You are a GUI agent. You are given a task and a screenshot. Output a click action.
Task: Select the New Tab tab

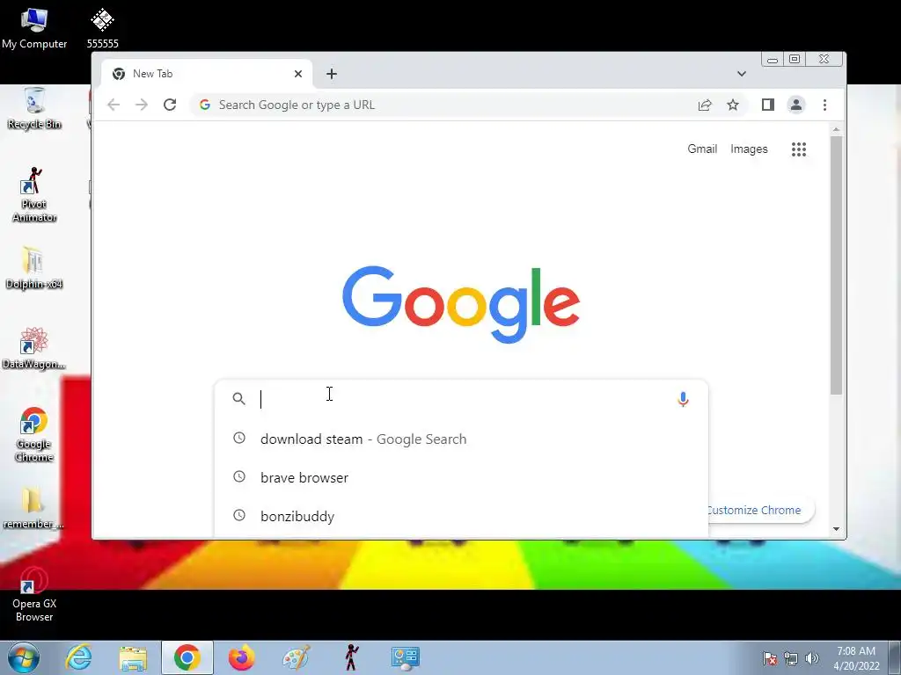coord(207,74)
